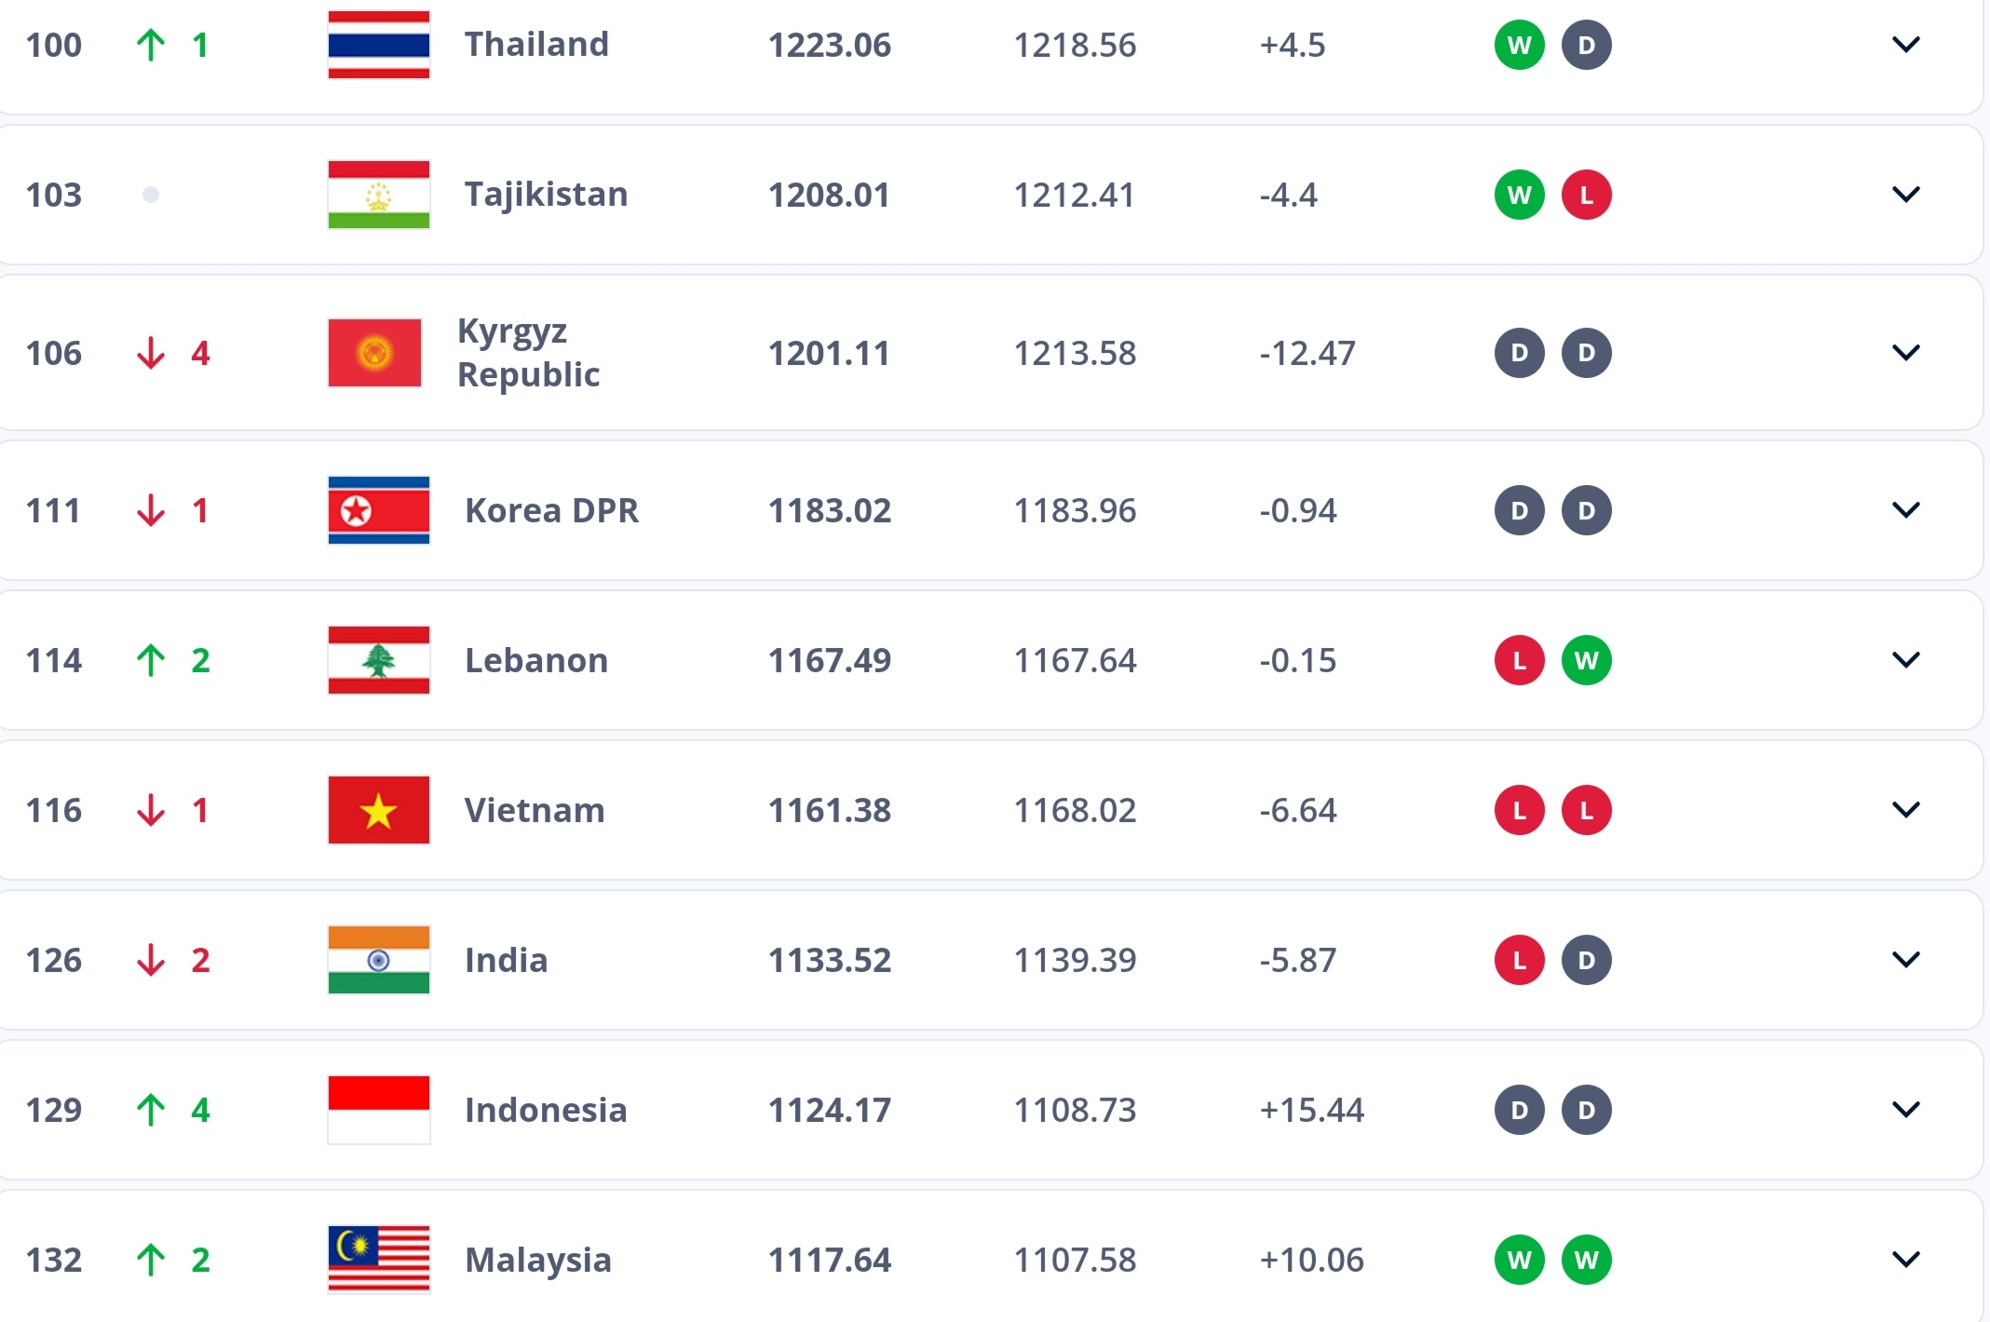Click India's red L loss badge
Image resolution: width=1990 pixels, height=1322 pixels.
[1520, 960]
